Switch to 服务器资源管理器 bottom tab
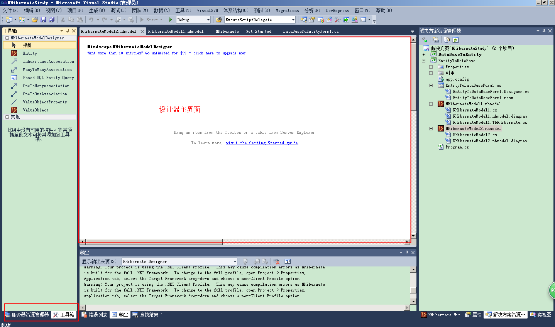 [27, 315]
